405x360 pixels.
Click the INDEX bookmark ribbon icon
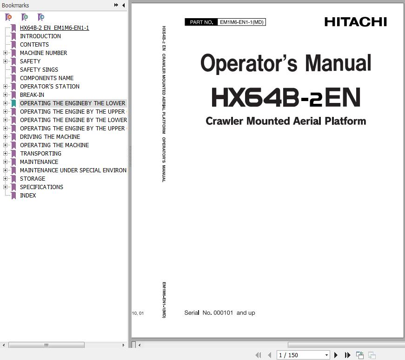tap(13, 195)
